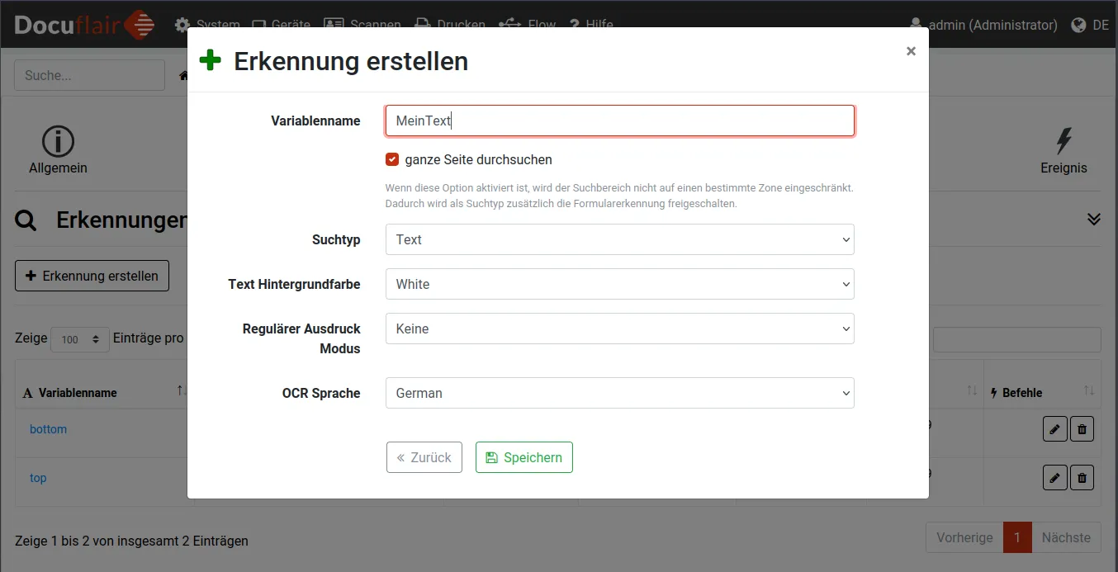The height and width of the screenshot is (572, 1118).
Task: Click the Speichern button
Action: 523,457
